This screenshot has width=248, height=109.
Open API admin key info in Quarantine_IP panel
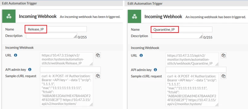coord(155,69)
